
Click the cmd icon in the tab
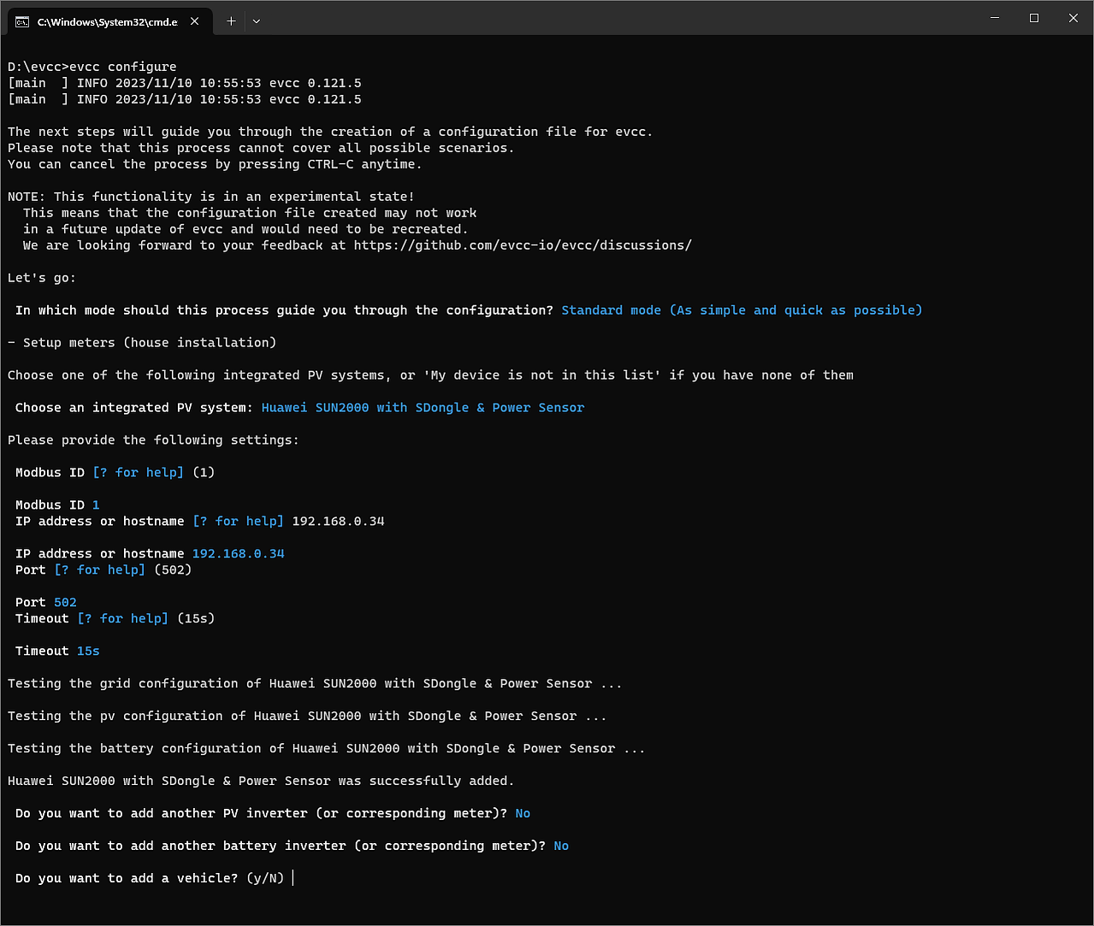22,22
